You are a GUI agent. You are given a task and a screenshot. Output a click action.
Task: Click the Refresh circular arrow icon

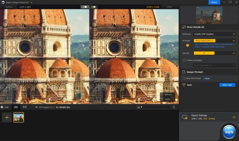coord(162,94)
